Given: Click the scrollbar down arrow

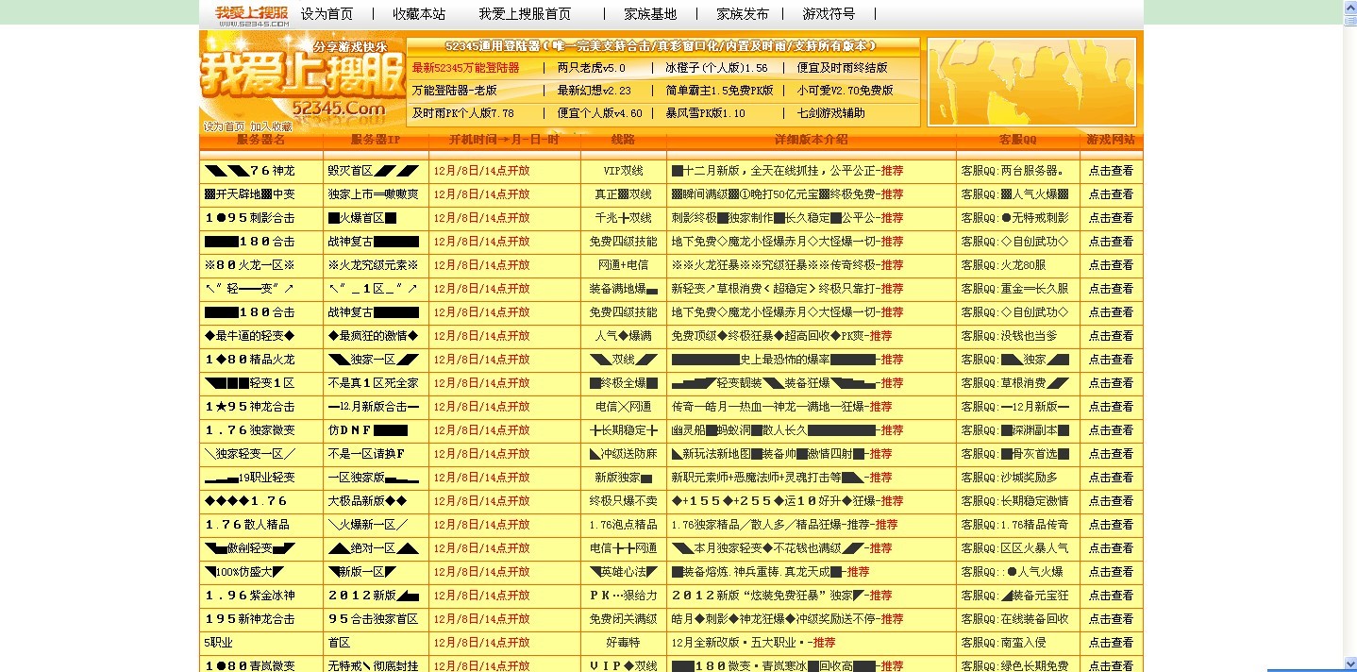Looking at the screenshot, I should [1349, 664].
